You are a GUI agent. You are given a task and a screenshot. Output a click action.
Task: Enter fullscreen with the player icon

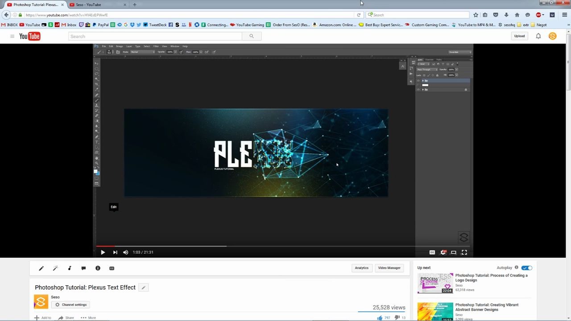coord(464,252)
